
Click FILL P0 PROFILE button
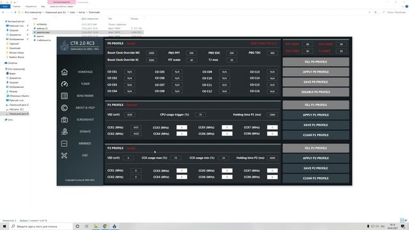coord(316,62)
